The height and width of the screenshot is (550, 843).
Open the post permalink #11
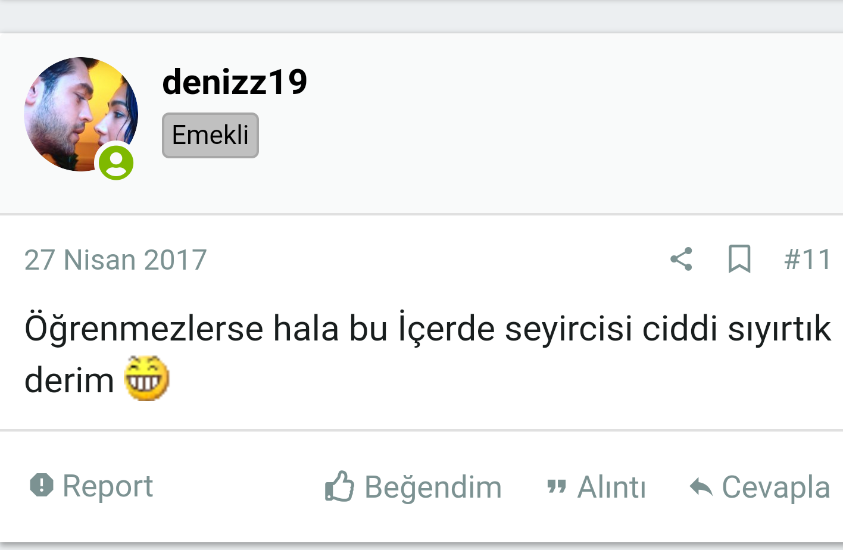click(x=807, y=260)
